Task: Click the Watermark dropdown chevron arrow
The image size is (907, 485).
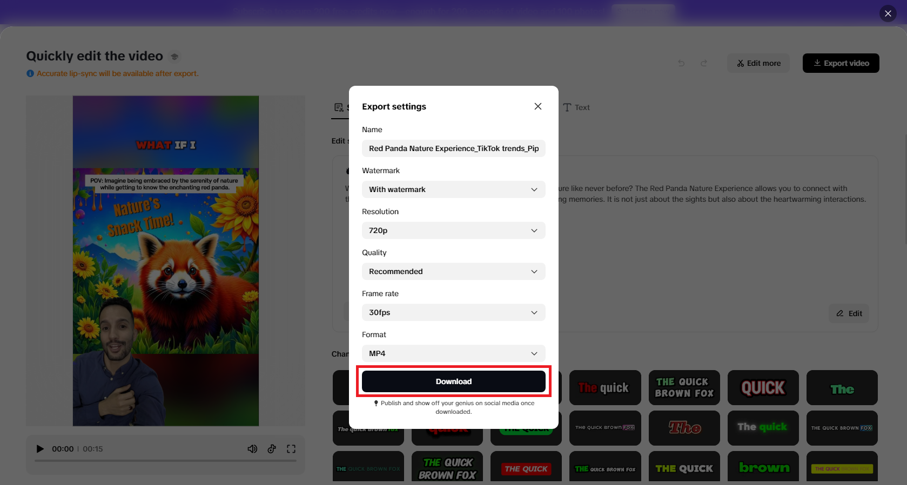Action: click(x=534, y=189)
